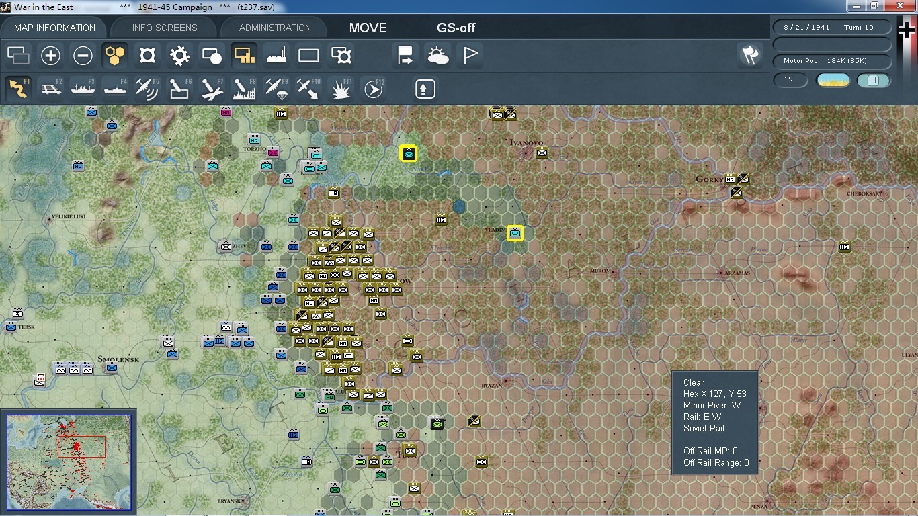This screenshot has width=918, height=516.
Task: Click the sky and wheat field terrain pill
Action: [833, 80]
